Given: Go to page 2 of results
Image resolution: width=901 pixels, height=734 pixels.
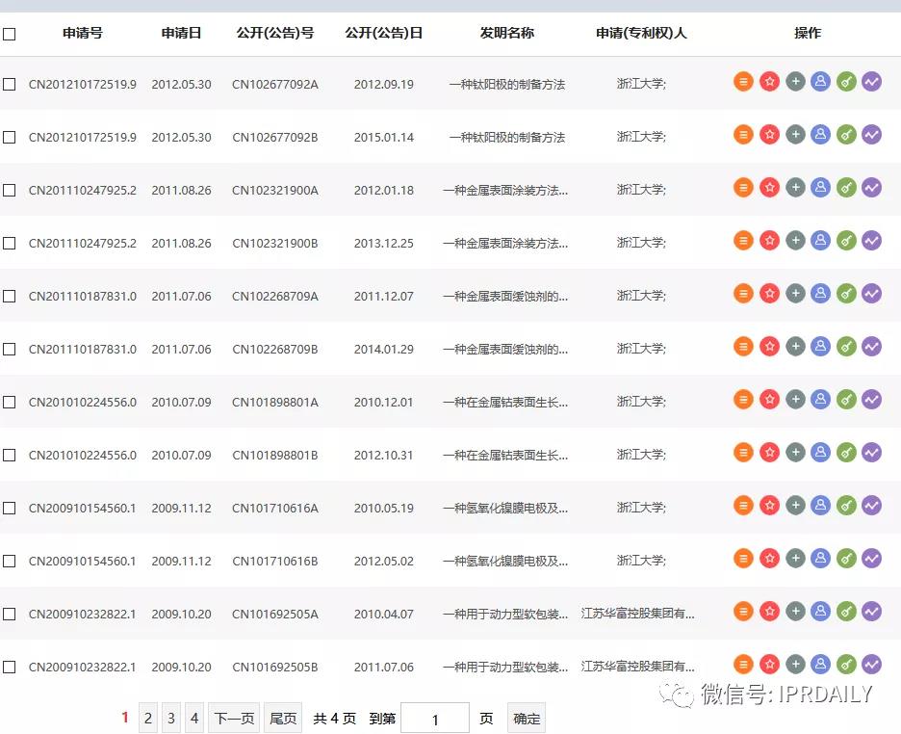Looking at the screenshot, I should (x=147, y=718).
